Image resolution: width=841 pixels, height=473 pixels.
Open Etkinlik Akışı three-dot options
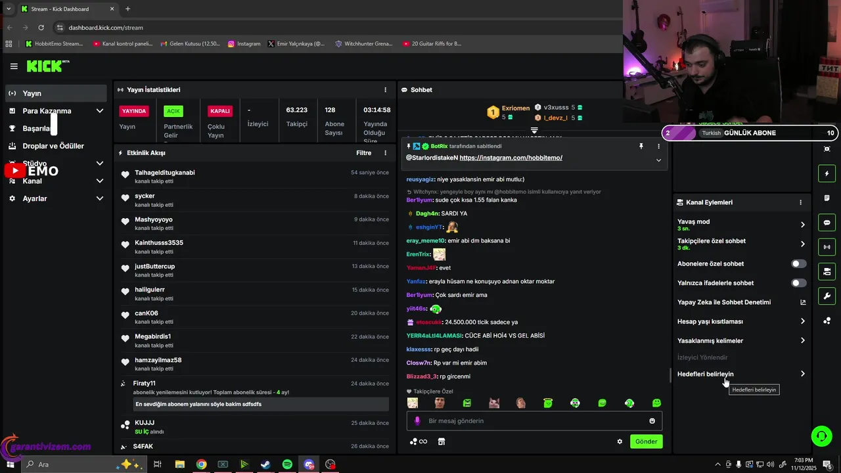point(386,152)
